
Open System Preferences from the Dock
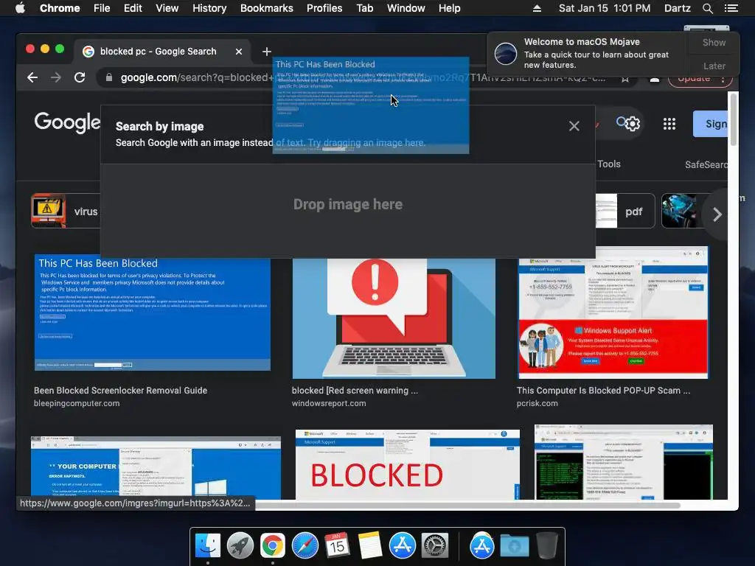[435, 546]
